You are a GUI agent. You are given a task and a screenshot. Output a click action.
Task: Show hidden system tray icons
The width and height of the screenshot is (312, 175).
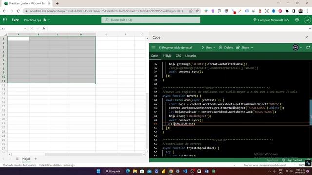(x=269, y=171)
